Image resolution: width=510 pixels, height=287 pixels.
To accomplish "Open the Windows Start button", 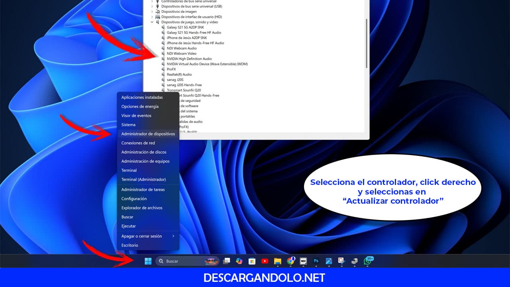I will click(148, 261).
